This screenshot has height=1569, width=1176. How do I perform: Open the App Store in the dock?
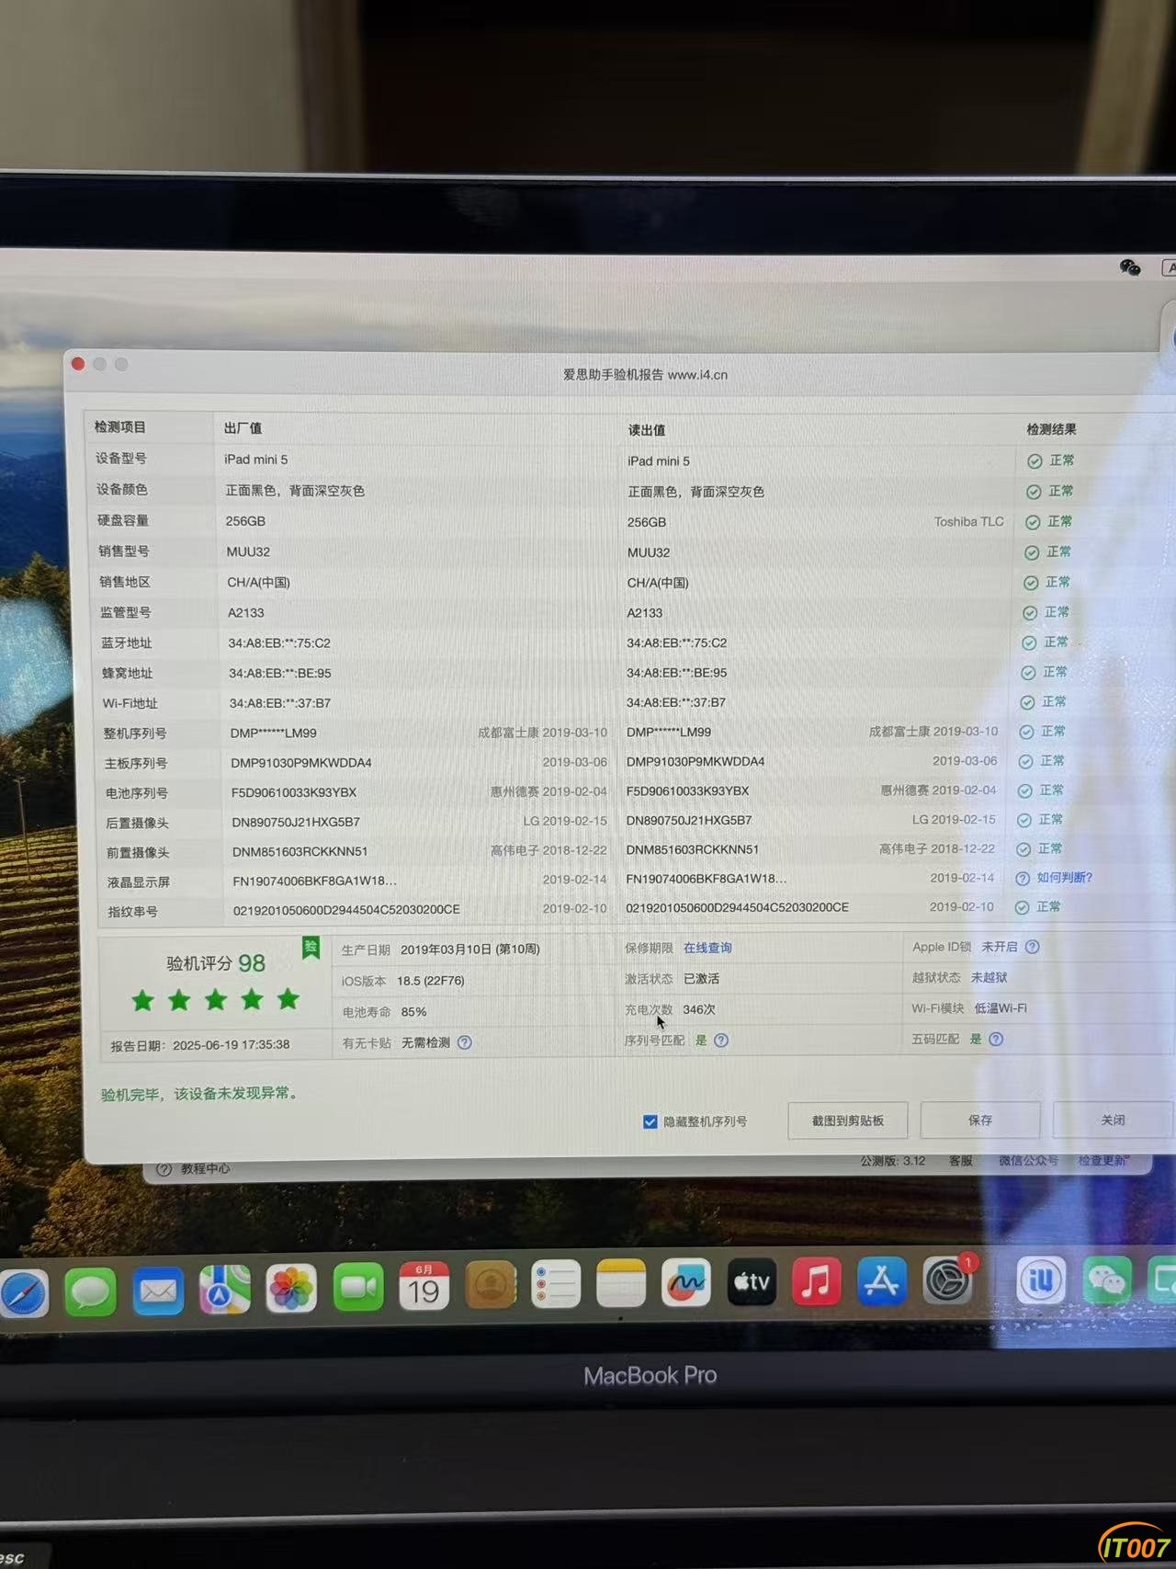click(882, 1279)
